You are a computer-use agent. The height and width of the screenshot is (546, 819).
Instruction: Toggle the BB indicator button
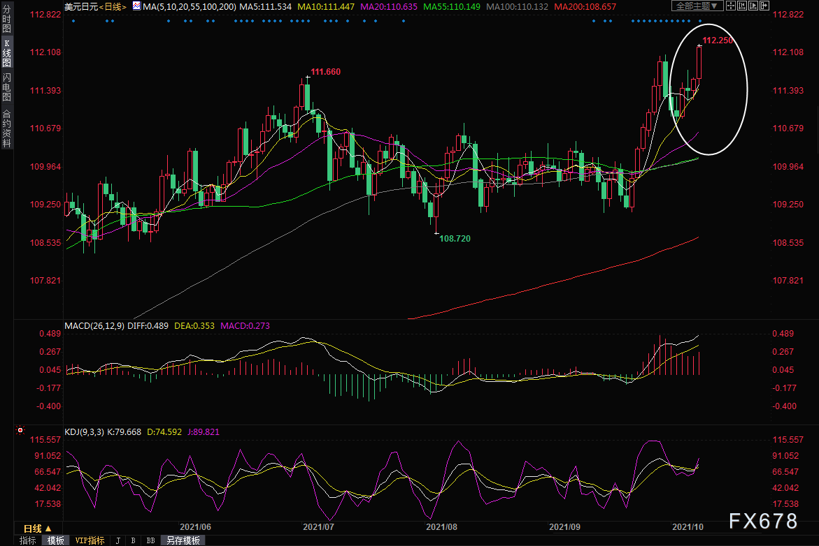click(150, 540)
